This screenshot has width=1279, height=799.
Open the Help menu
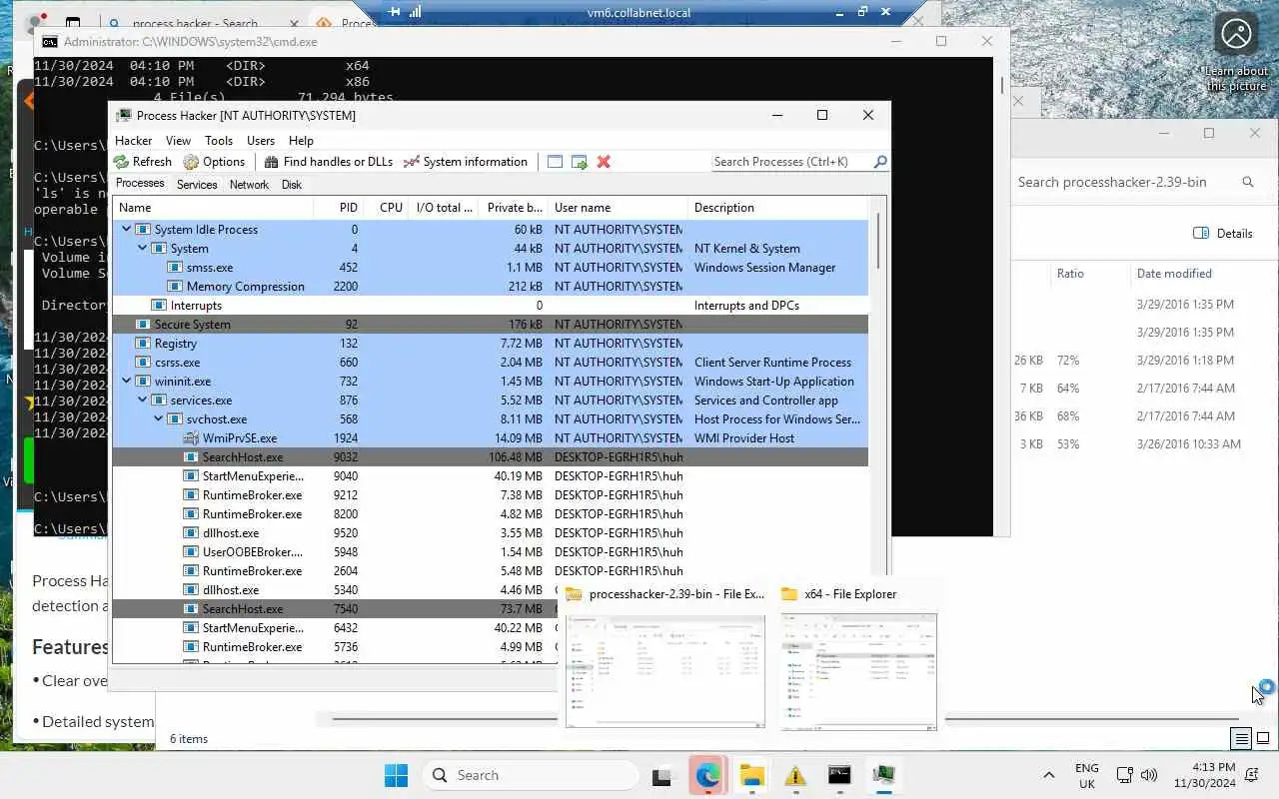(x=301, y=141)
